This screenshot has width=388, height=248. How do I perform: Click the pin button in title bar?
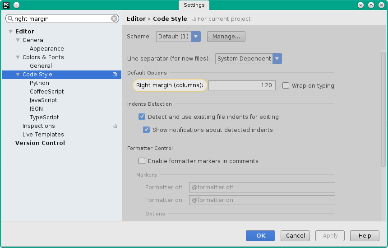coord(16,5)
